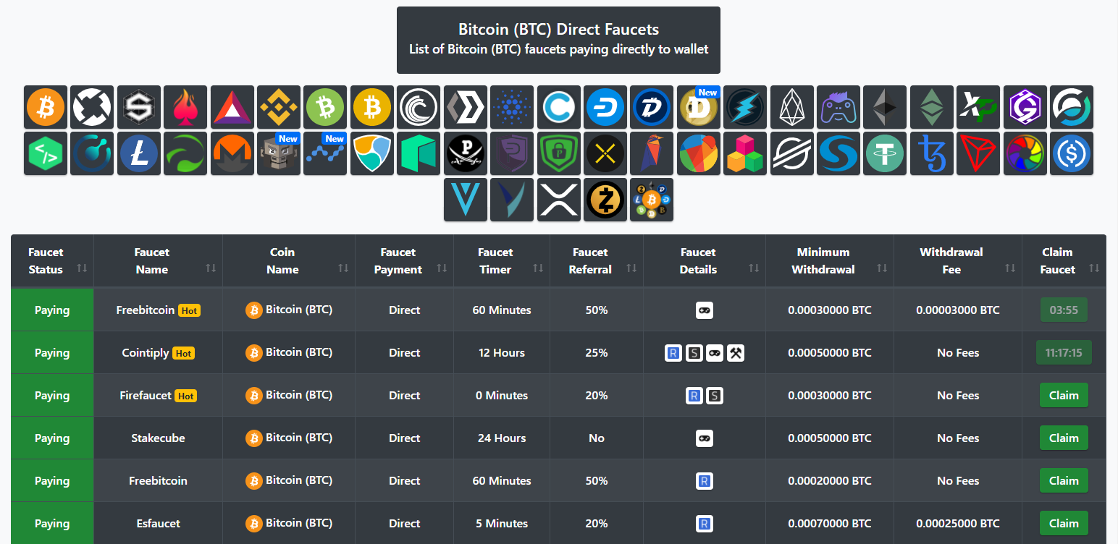Choose the green Neo icon
This screenshot has width=1118, height=544.
(x=419, y=153)
